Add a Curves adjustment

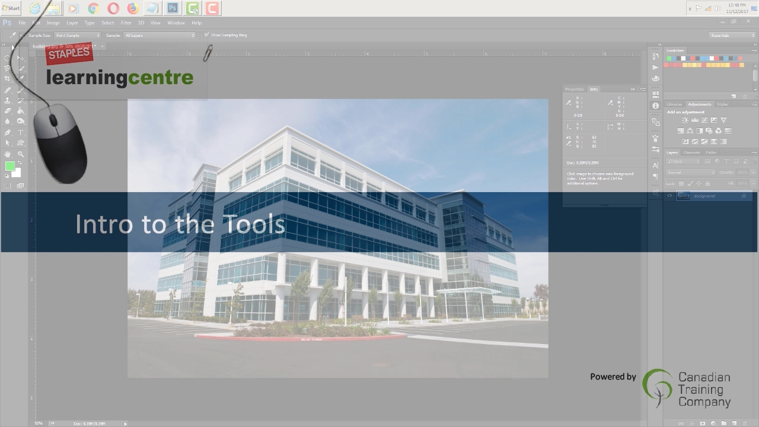pos(704,120)
